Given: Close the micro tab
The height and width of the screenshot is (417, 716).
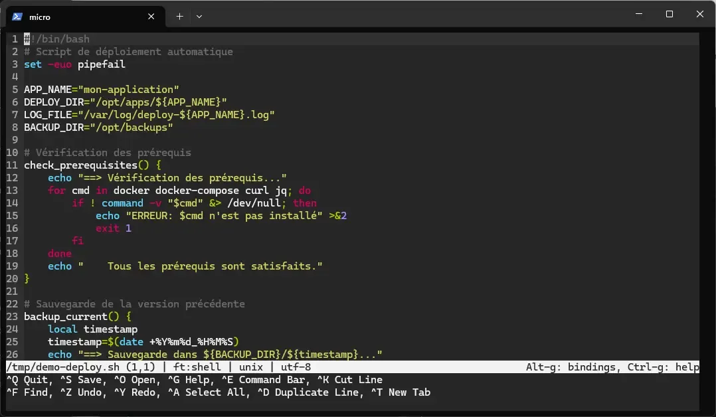Looking at the screenshot, I should pos(152,17).
